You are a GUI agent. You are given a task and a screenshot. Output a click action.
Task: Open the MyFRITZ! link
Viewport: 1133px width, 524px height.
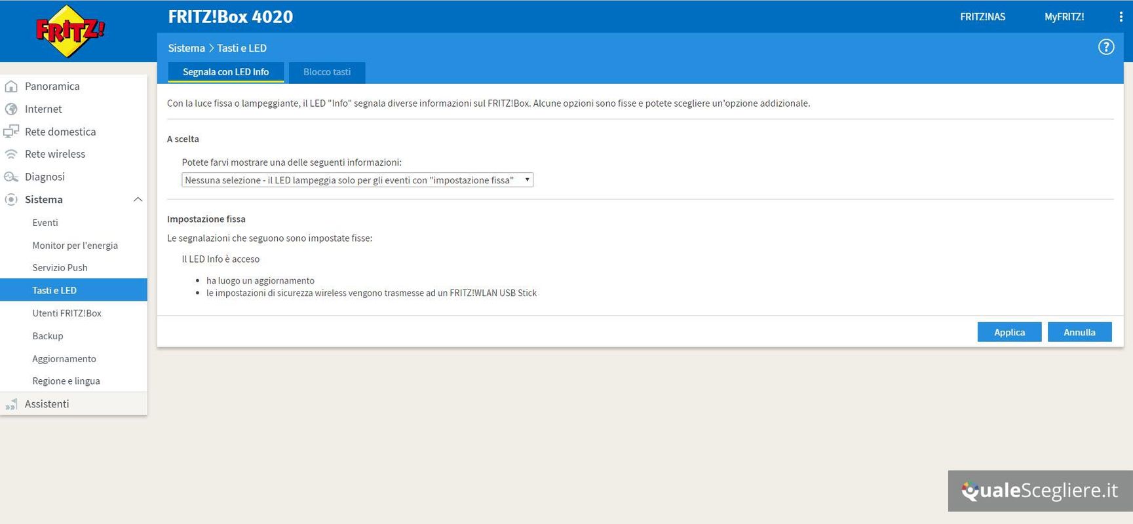pyautogui.click(x=1064, y=17)
